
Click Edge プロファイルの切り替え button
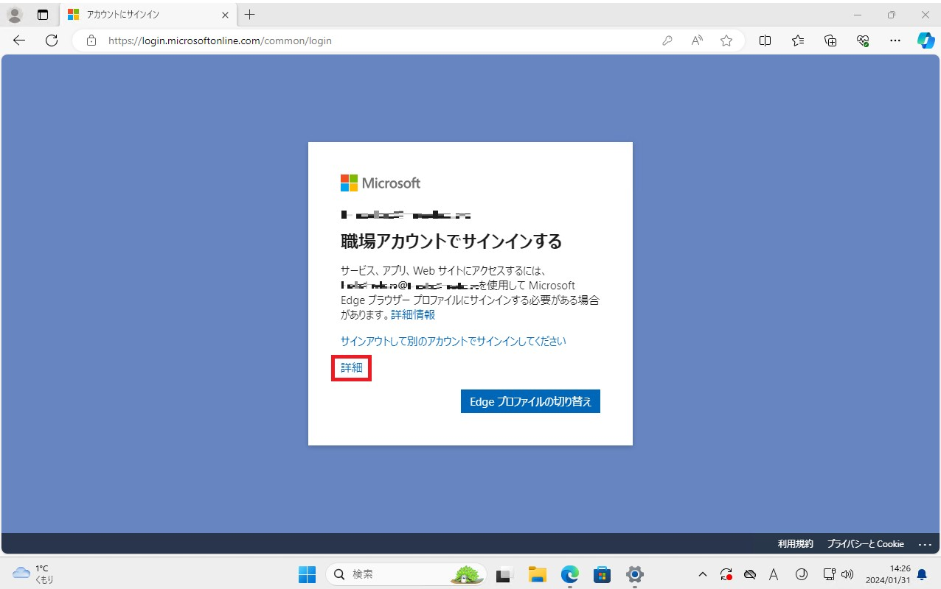point(530,401)
